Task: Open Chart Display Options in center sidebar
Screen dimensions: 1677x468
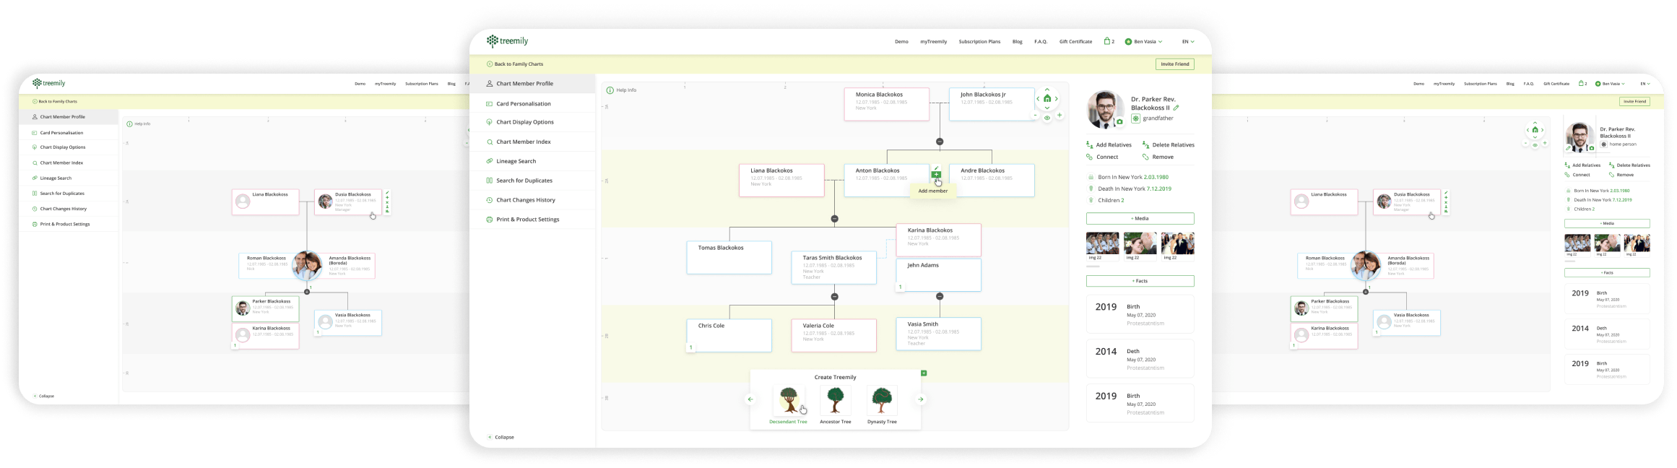Action: click(x=532, y=122)
